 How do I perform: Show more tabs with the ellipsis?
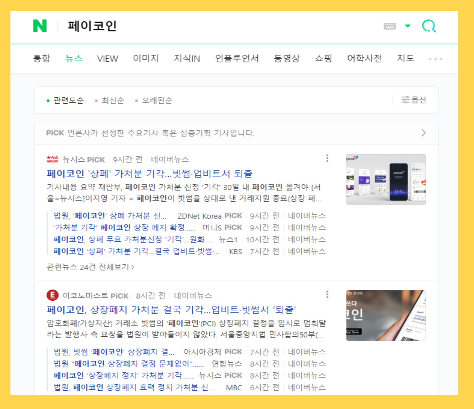435,59
